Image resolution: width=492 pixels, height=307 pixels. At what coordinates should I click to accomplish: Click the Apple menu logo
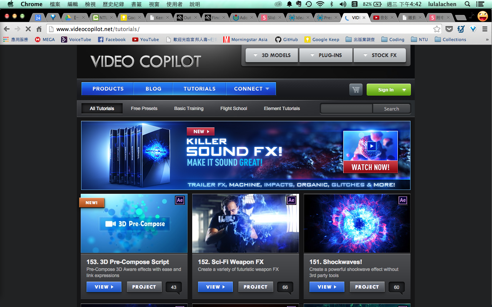click(10, 4)
